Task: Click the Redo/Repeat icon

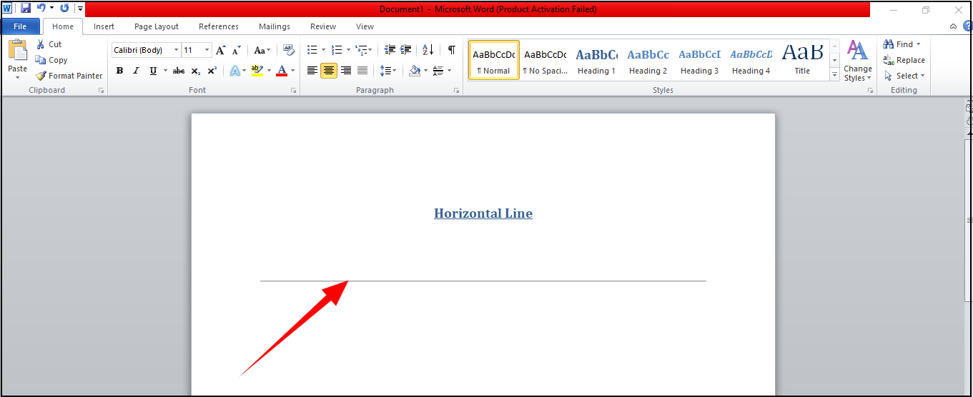Action: (x=64, y=9)
